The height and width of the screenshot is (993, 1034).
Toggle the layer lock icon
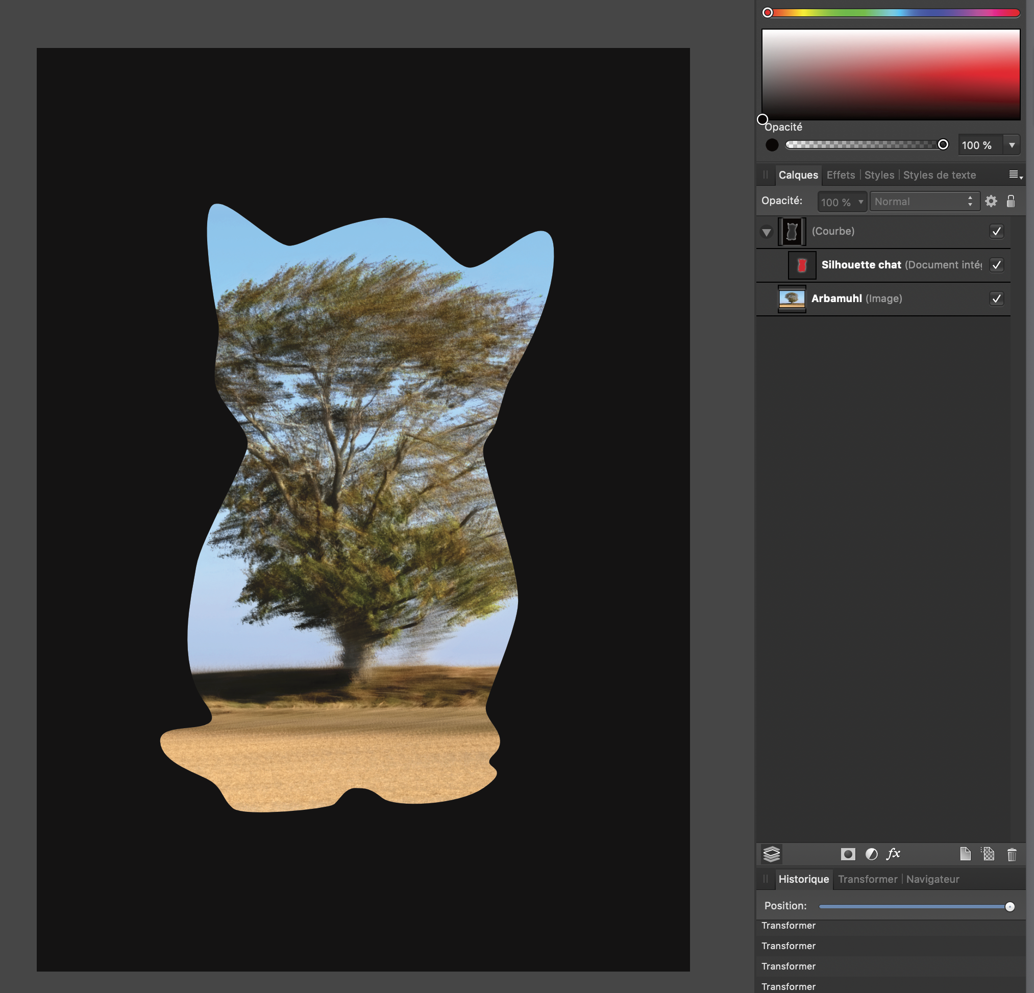(1010, 201)
